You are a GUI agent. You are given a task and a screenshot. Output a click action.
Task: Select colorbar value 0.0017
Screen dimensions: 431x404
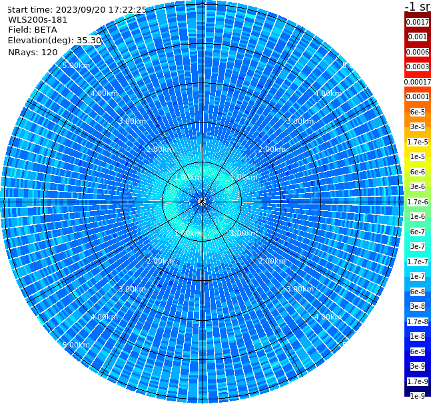[x=418, y=22]
